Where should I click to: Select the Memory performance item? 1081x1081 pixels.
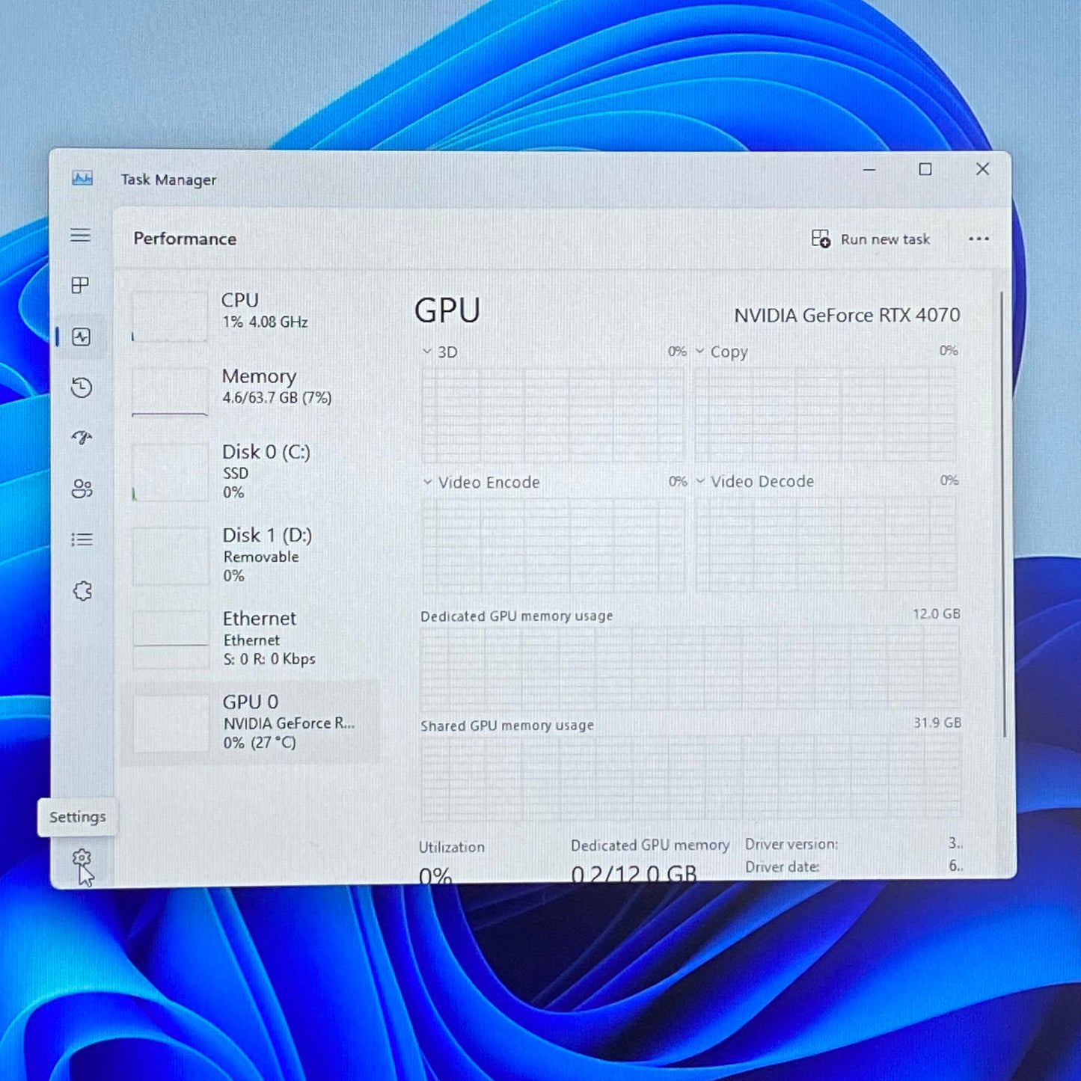point(249,391)
